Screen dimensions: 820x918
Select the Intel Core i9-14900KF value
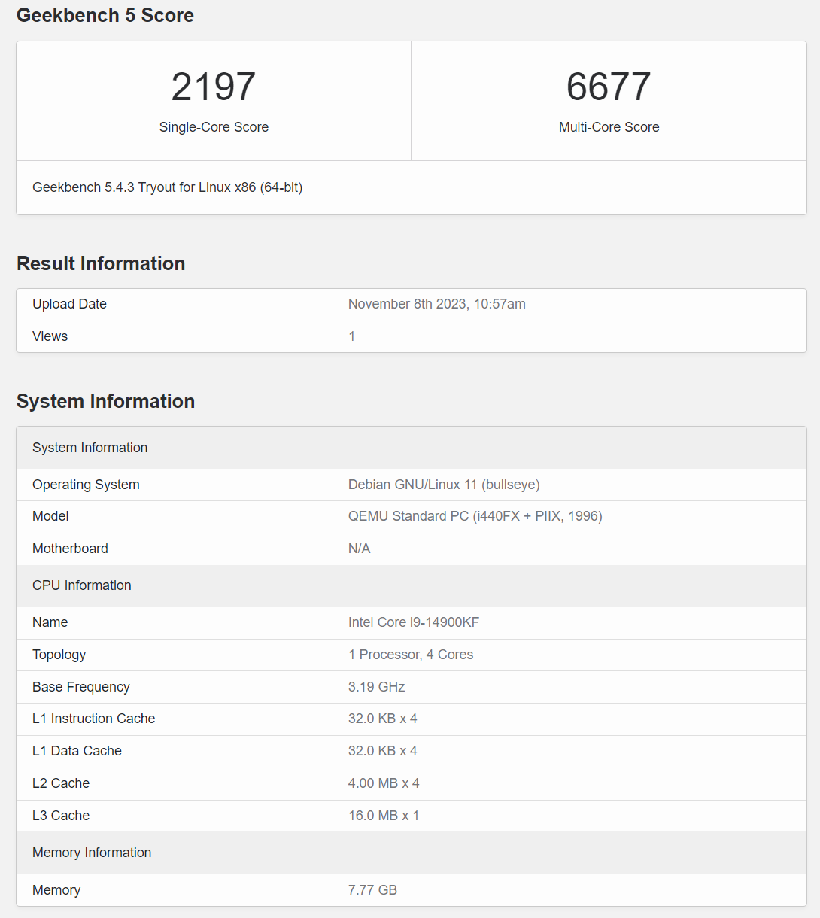coord(414,622)
